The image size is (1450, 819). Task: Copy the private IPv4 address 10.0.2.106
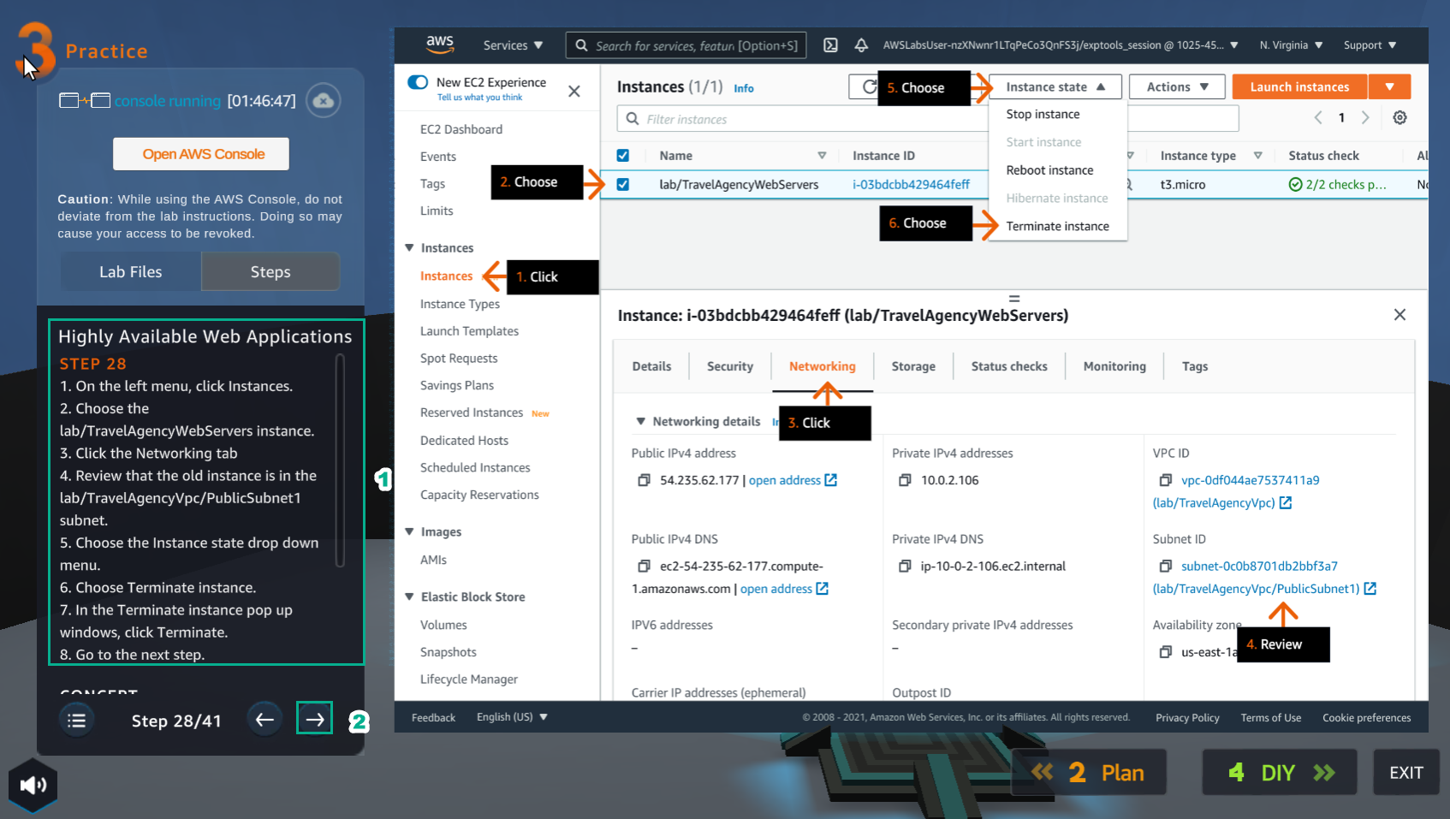(905, 481)
